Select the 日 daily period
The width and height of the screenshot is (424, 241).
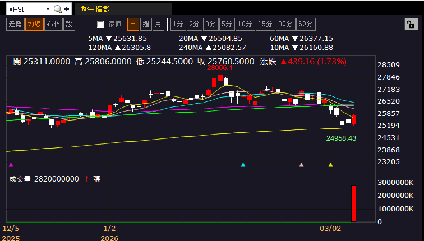tap(133, 24)
